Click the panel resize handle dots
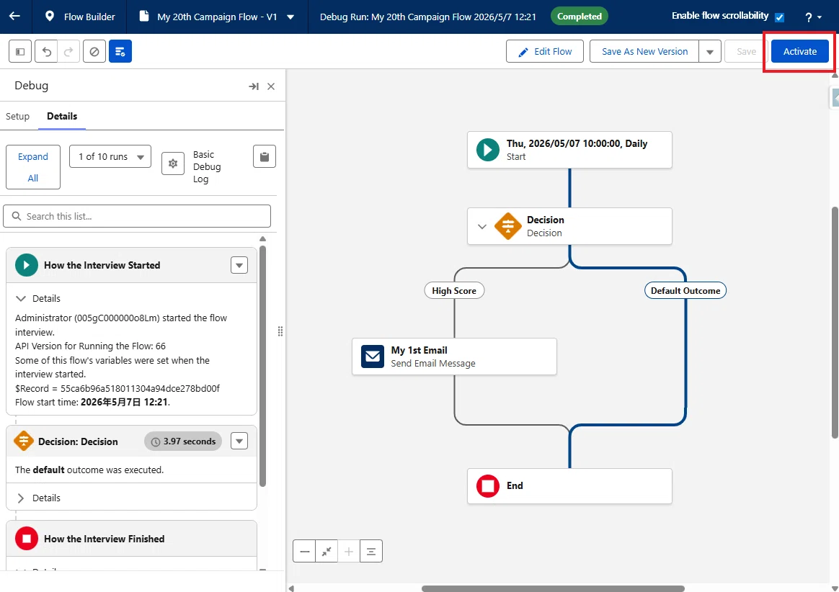The height and width of the screenshot is (592, 839). [x=280, y=331]
